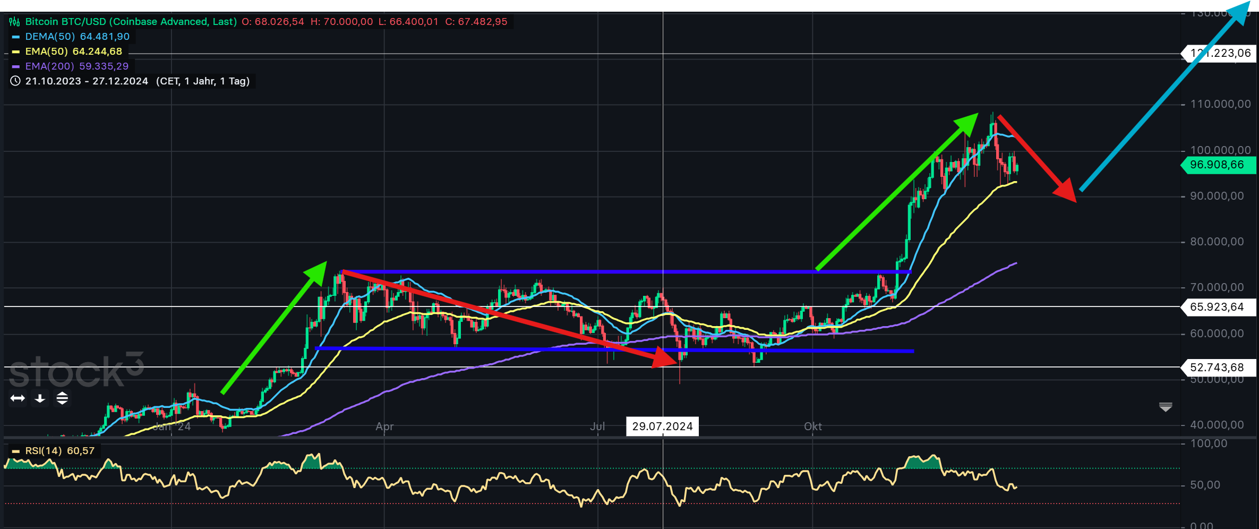The image size is (1259, 529).
Task: Click the gray triangle marker near the price axis
Action: point(1166,407)
